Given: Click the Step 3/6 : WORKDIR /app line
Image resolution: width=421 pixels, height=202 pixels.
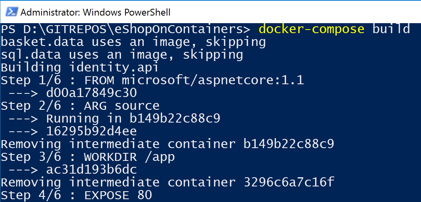Looking at the screenshot, I should pos(87,157).
